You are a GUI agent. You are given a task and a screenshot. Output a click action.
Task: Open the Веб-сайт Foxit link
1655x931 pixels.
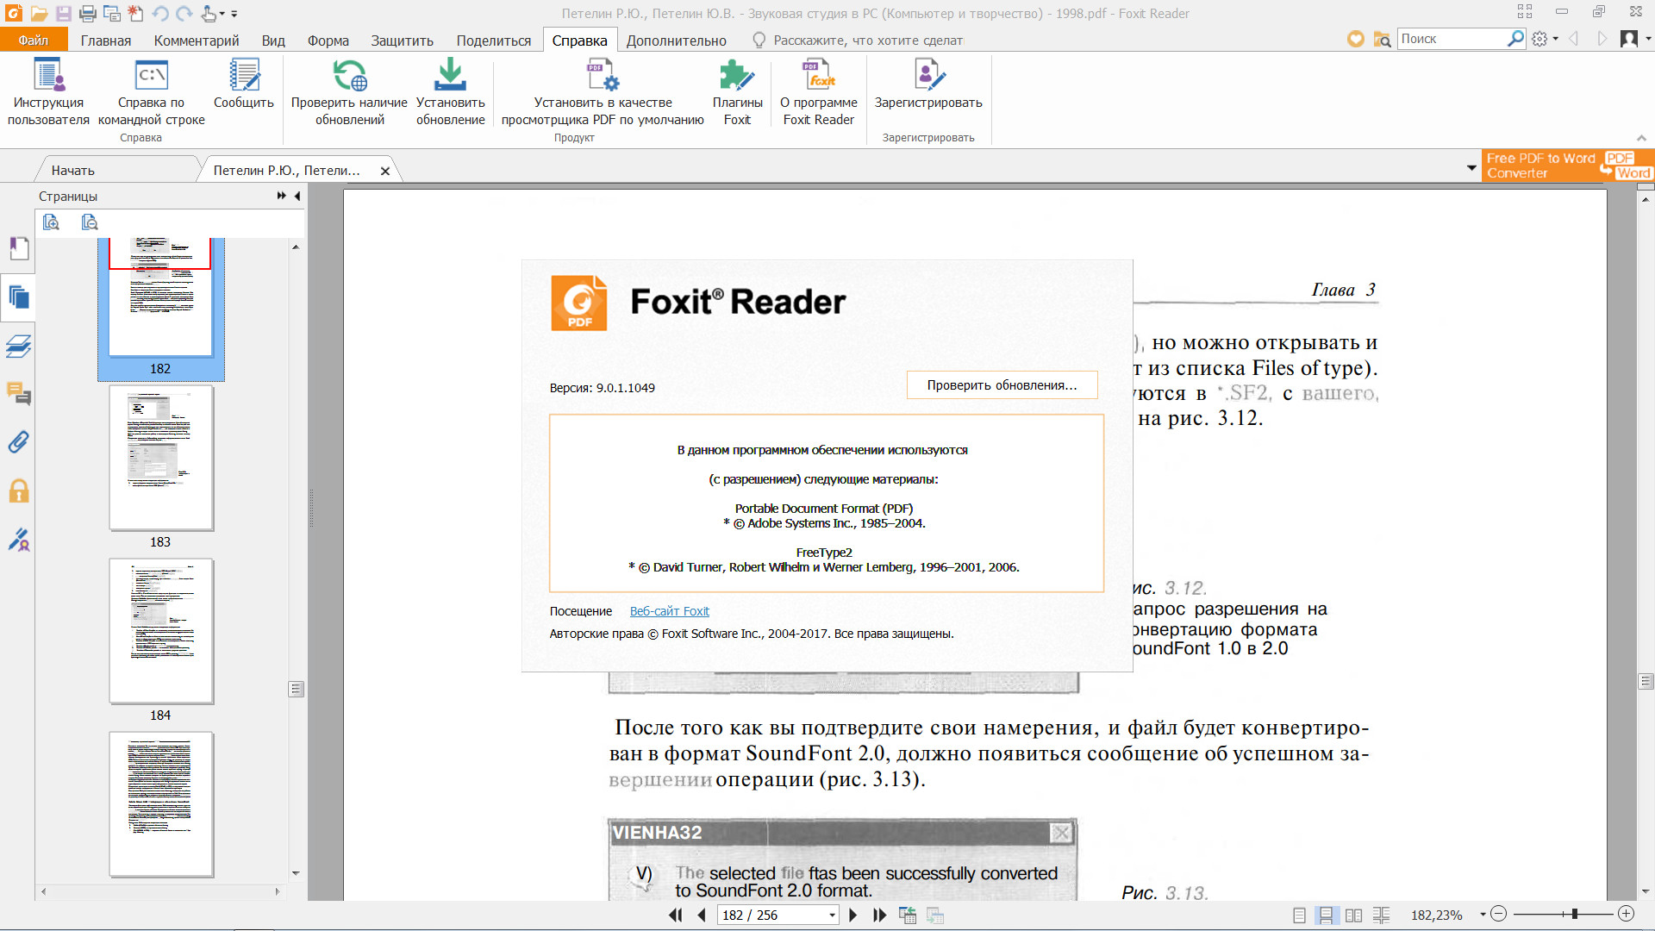(x=670, y=611)
